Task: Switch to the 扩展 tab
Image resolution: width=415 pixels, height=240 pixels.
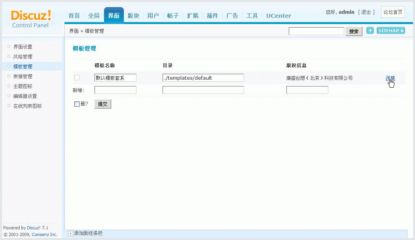Action: (x=193, y=16)
